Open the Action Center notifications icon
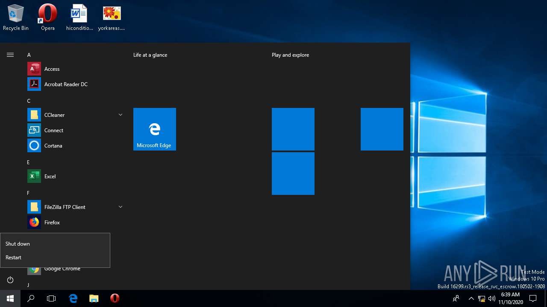 533,298
